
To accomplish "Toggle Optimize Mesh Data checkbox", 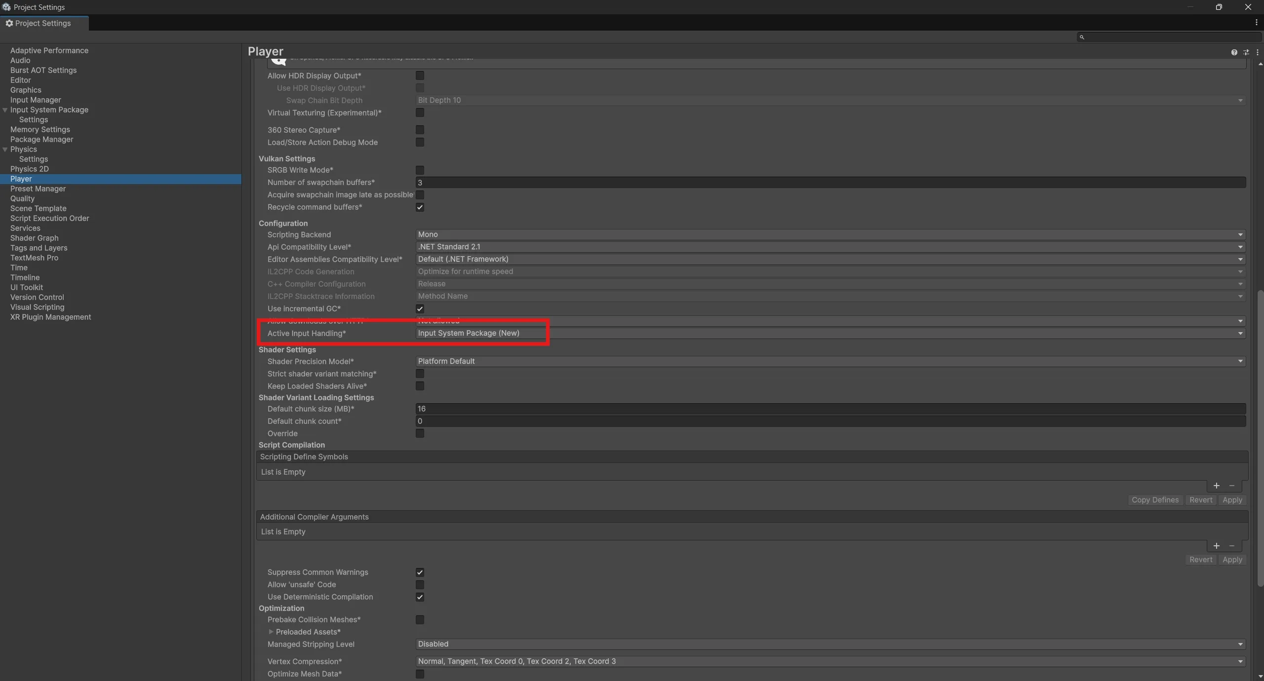I will click(420, 674).
